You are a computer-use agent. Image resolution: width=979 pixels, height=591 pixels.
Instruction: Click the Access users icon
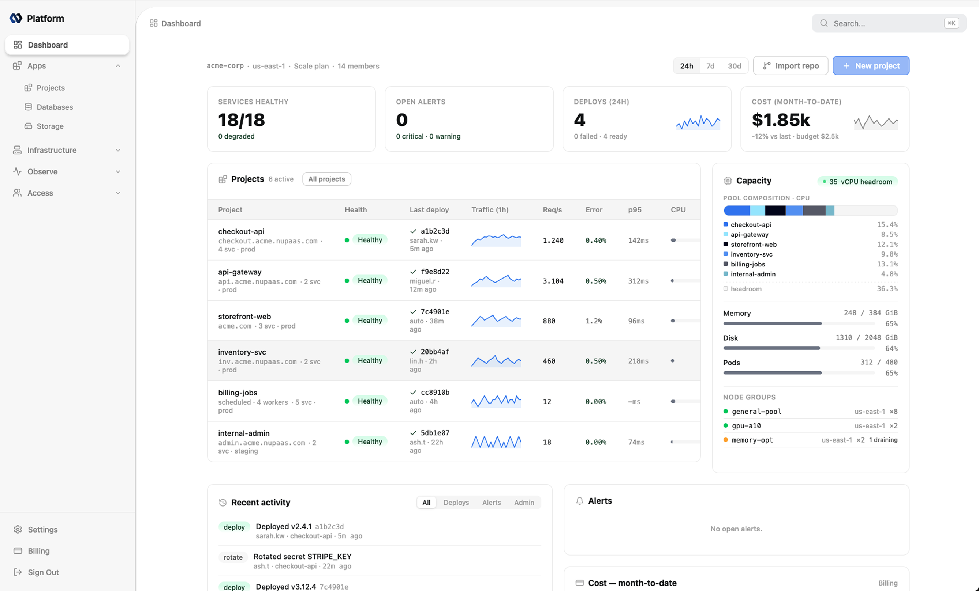(17, 193)
